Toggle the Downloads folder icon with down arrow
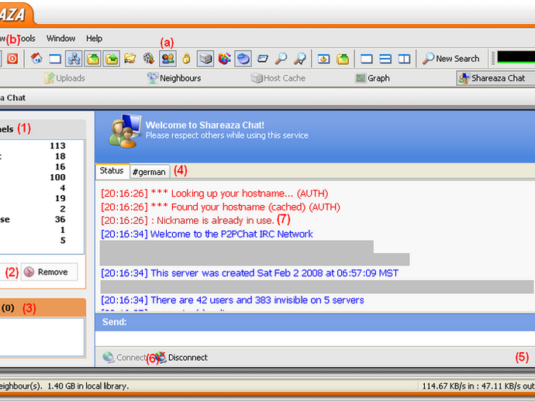535x401 pixels. tap(93, 59)
